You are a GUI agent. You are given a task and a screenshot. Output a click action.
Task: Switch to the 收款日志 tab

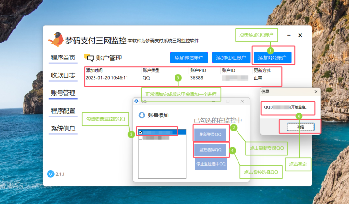(x=63, y=75)
